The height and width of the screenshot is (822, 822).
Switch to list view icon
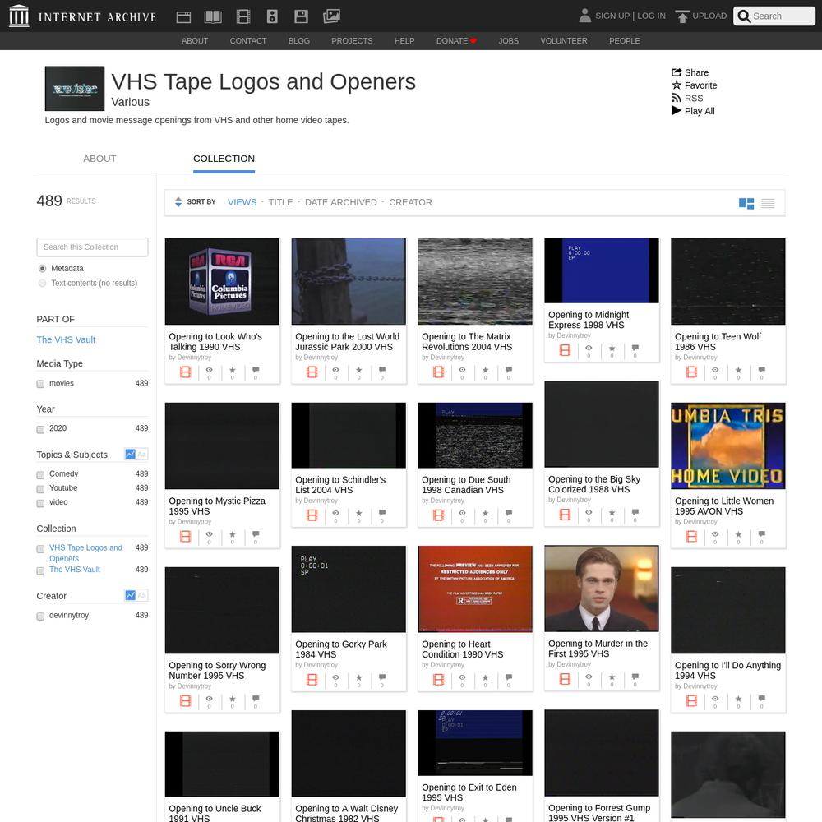(x=768, y=203)
